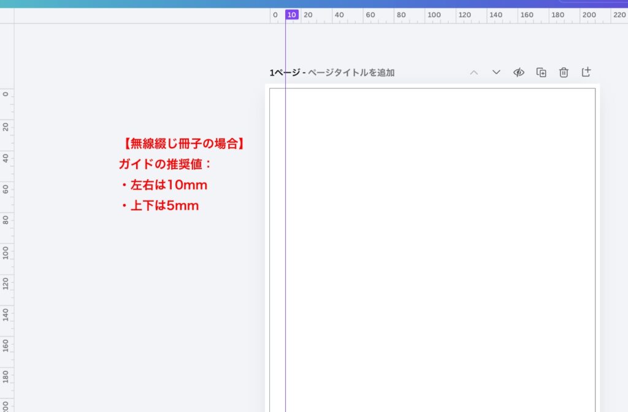This screenshot has height=412, width=628.
Task: Click the highlighted 10 marker on the ruler
Action: click(292, 15)
